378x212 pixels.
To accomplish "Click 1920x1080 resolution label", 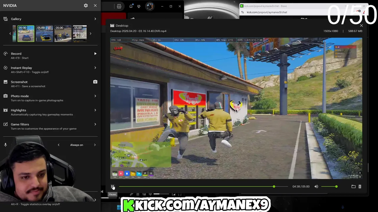I will (x=331, y=31).
